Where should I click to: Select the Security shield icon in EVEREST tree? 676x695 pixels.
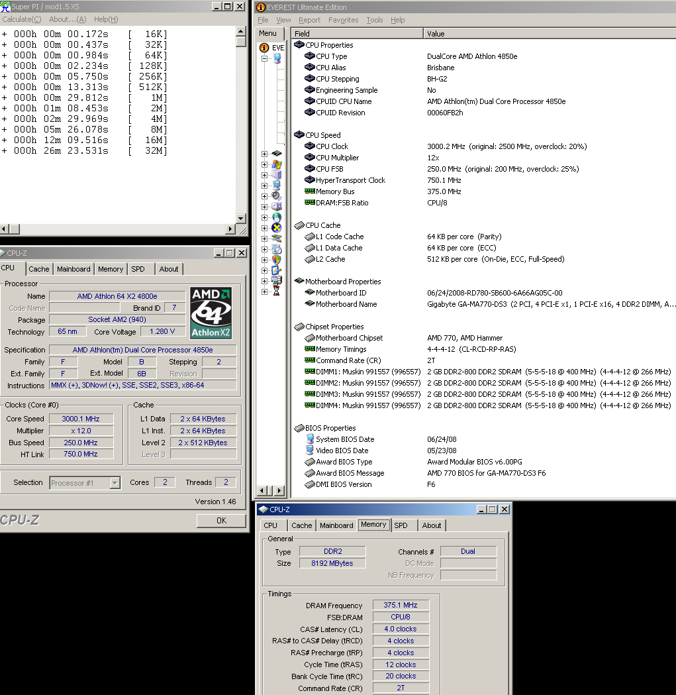277,260
